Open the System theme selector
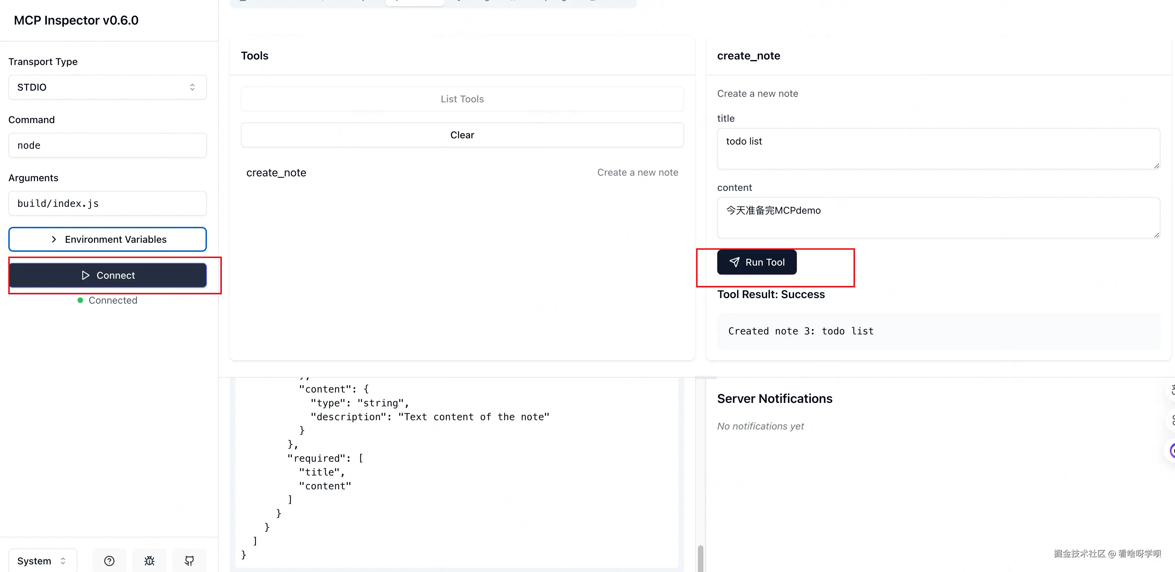The height and width of the screenshot is (572, 1175). [x=43, y=561]
